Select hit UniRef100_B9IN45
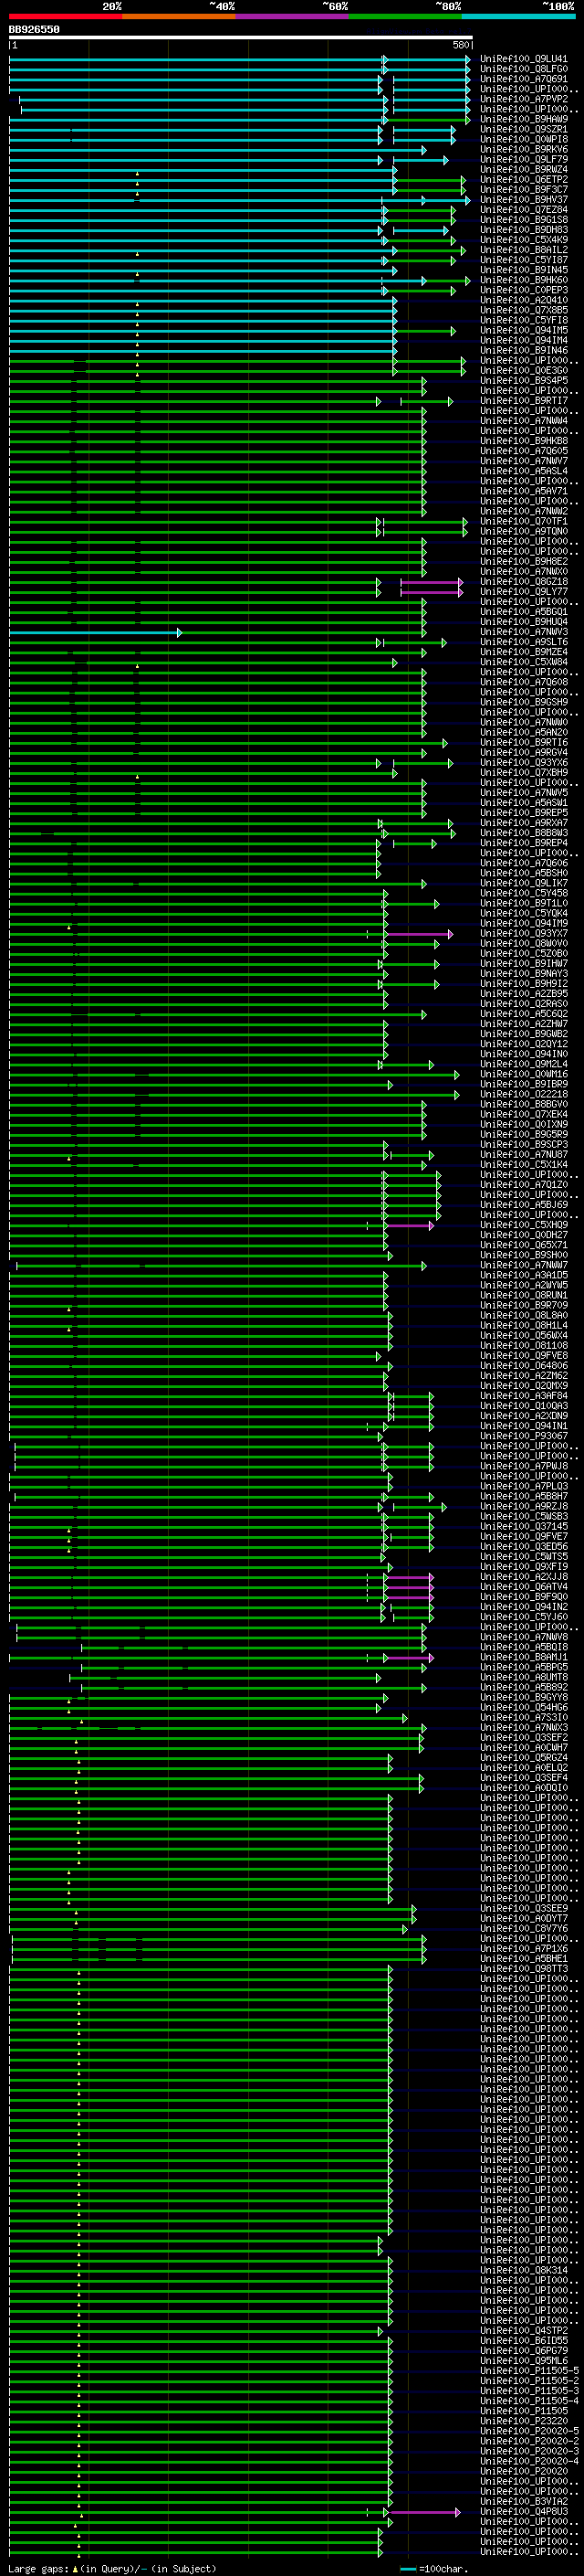Screen dimensions: 584x2576 click(524, 270)
